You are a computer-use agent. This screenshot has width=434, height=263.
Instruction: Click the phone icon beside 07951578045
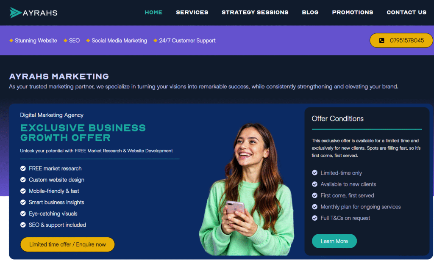(x=382, y=41)
